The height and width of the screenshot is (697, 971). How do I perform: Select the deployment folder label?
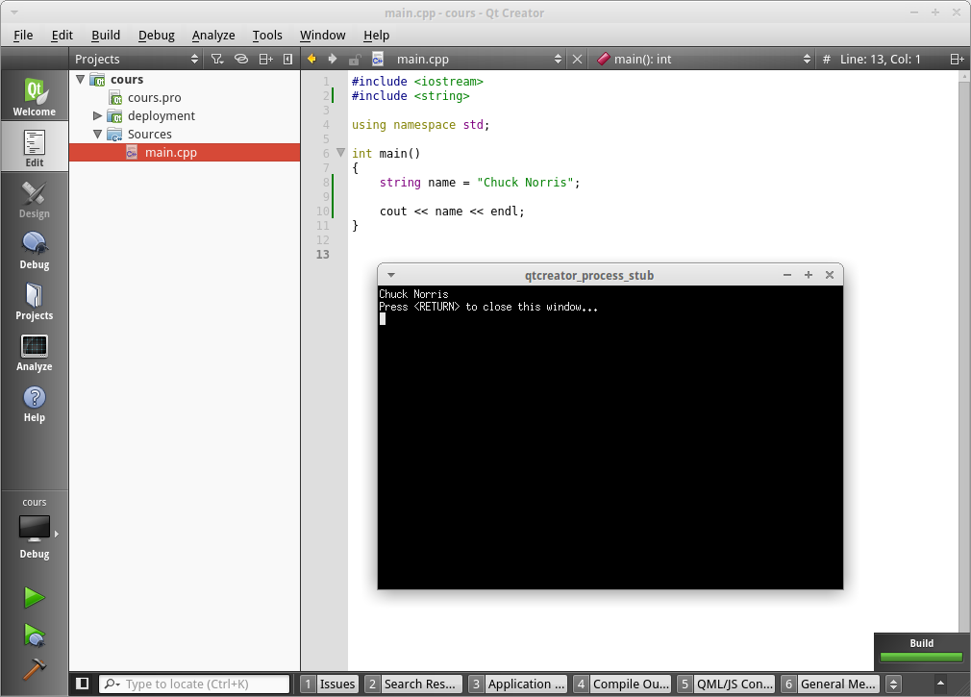tap(161, 115)
